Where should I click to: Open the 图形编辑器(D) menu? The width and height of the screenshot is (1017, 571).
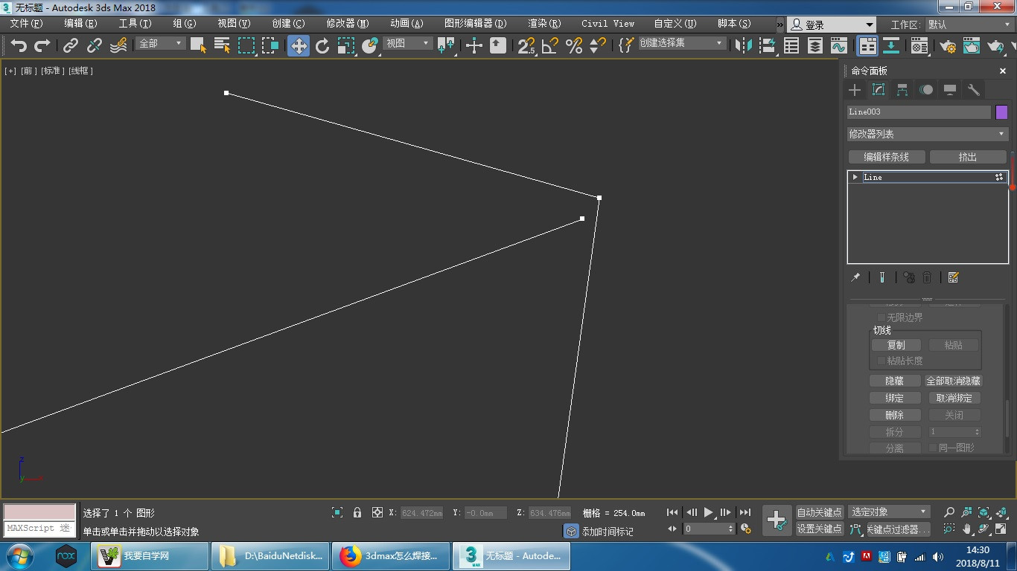[x=475, y=24]
